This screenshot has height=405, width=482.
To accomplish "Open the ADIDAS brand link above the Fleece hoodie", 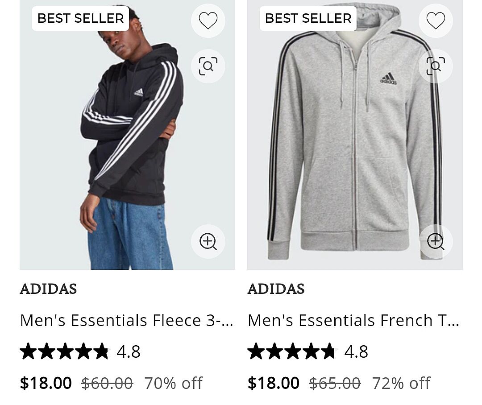I will coord(48,289).
